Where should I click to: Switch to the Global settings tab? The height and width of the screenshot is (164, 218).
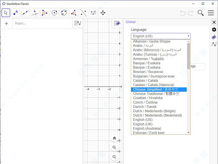130,22
